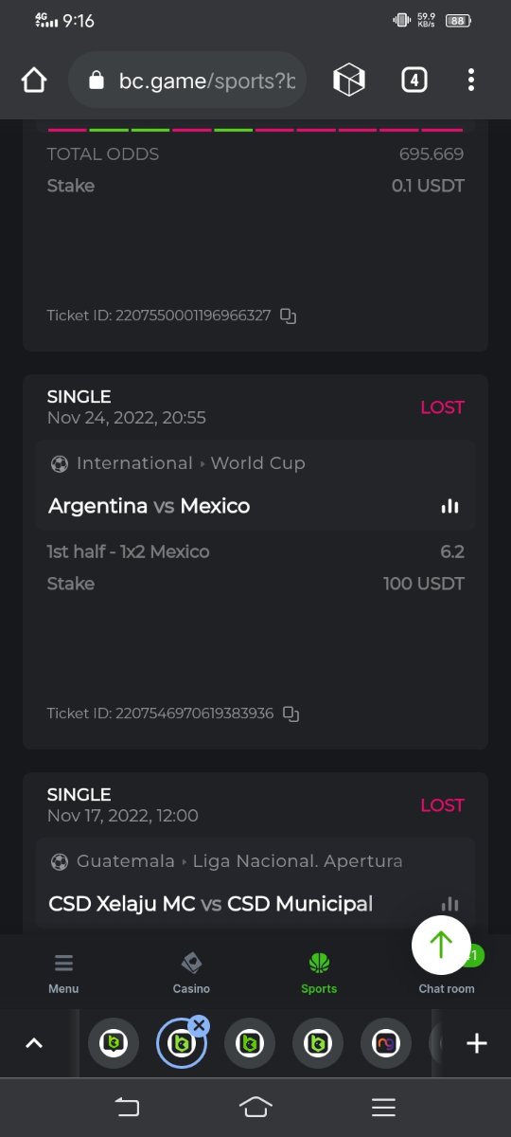Image resolution: width=511 pixels, height=1137 pixels.
Task: Open the 3D cube browser icon
Action: [349, 81]
